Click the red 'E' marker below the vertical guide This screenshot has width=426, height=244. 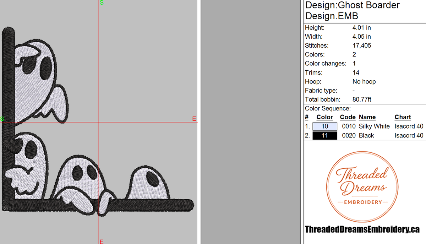(102, 242)
